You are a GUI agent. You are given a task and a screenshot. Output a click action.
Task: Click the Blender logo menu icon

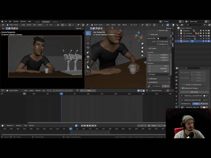(2, 21)
